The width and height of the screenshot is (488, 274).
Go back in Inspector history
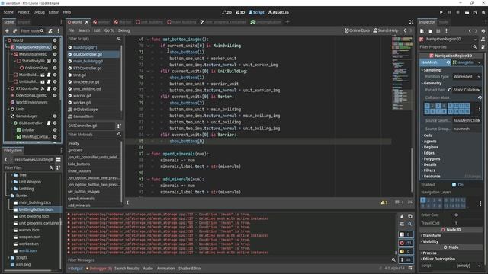470,31
